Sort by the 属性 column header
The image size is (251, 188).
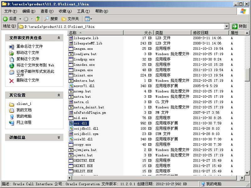[237, 33]
